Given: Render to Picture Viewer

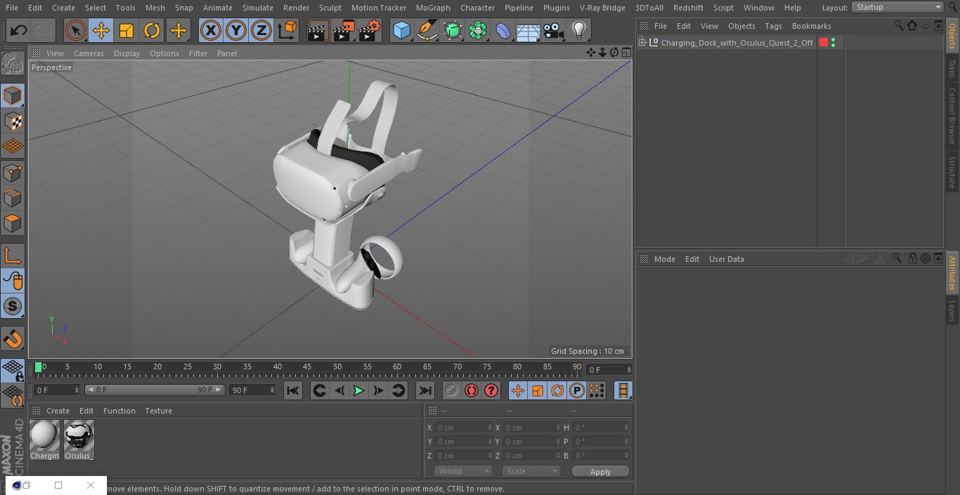Looking at the screenshot, I should tap(344, 31).
